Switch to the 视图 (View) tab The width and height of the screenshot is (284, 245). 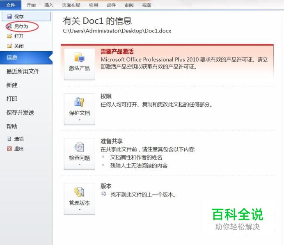(147, 5)
